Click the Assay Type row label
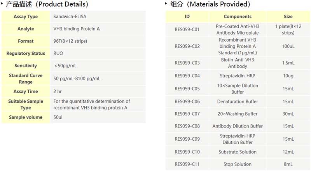 (x=26, y=17)
